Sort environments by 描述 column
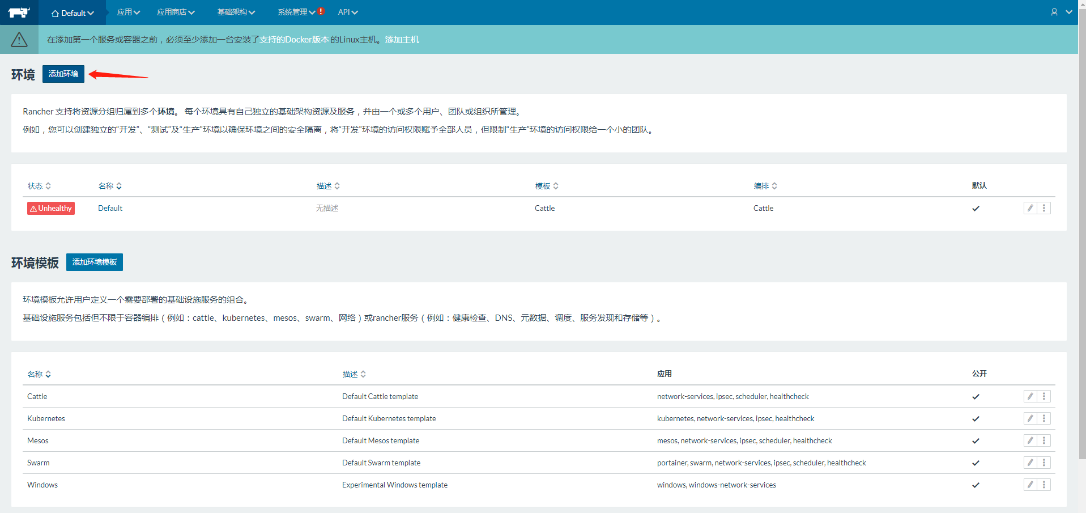This screenshot has width=1086, height=513. pos(328,186)
